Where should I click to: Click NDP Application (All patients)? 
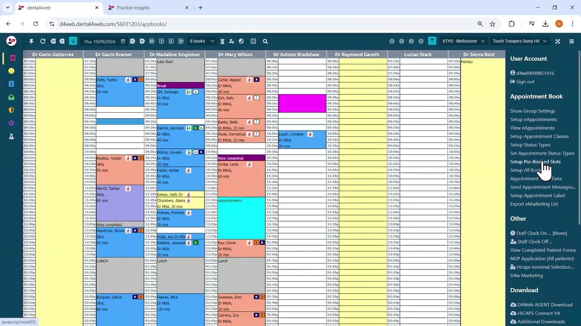click(542, 259)
